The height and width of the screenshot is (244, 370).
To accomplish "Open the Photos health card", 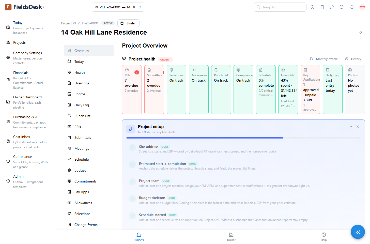I will [x=355, y=90].
